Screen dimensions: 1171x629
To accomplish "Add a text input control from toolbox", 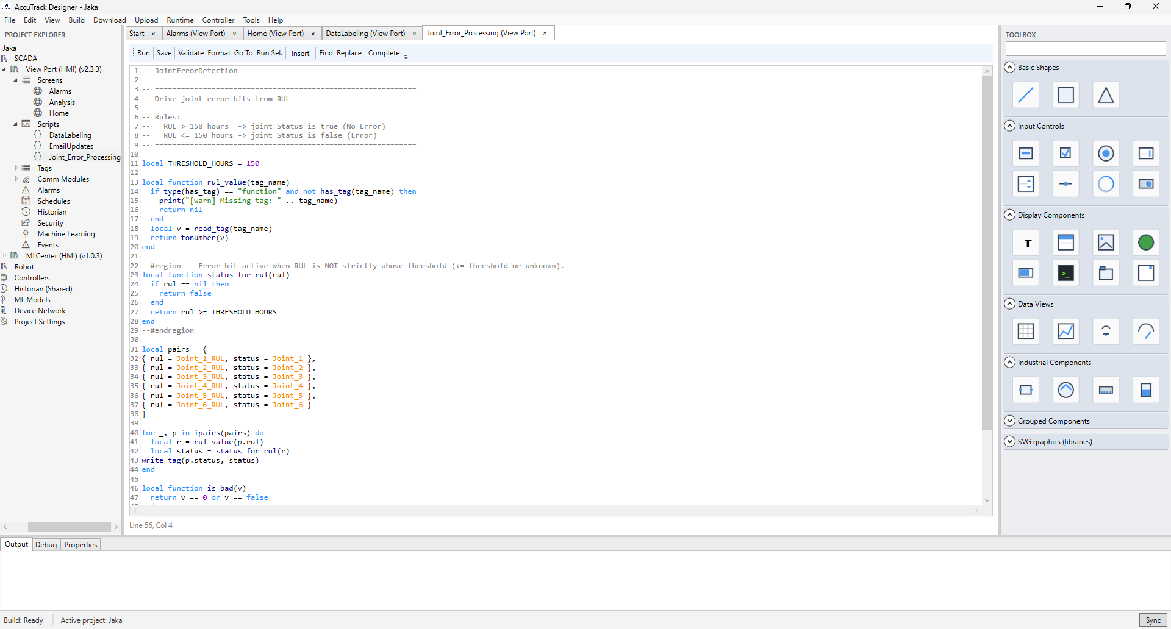I will pyautogui.click(x=1026, y=154).
